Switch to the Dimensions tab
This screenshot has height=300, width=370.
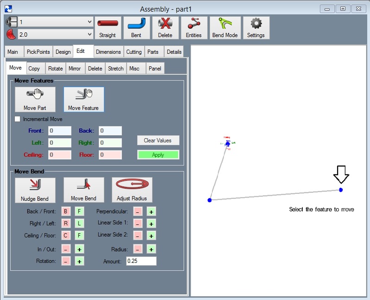tap(108, 52)
